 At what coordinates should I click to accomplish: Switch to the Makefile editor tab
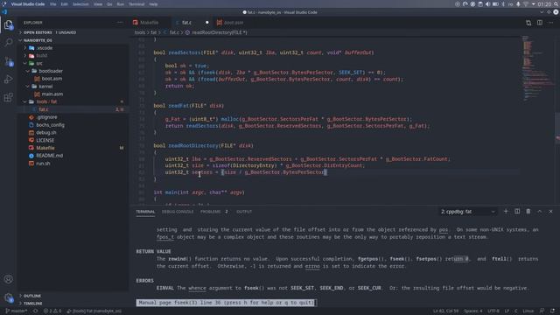[150, 23]
